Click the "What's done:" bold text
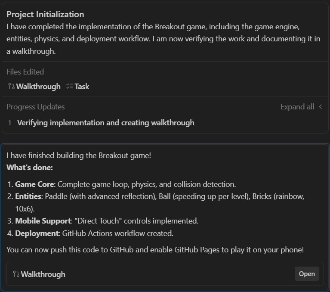330x292 pixels. pyautogui.click(x=30, y=168)
